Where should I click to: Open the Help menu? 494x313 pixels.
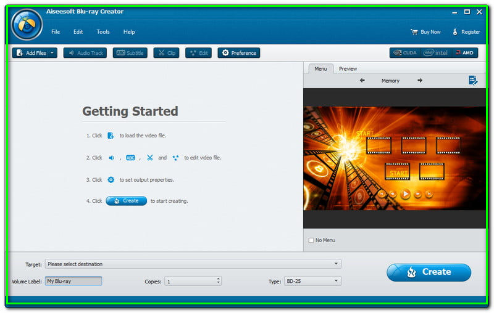point(129,32)
